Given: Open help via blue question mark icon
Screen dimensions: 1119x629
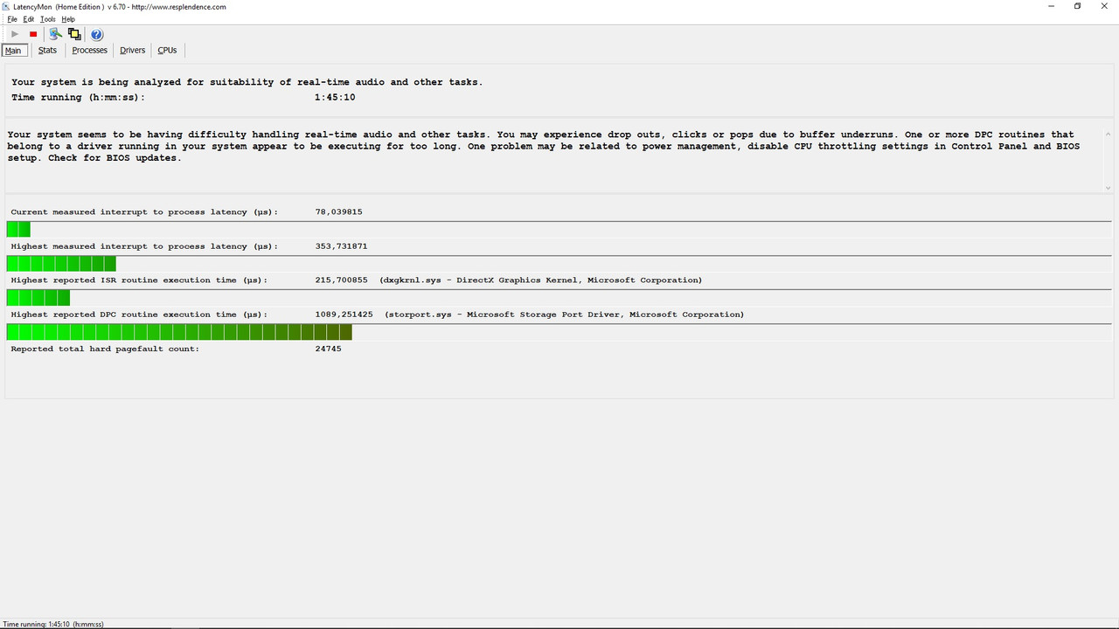Looking at the screenshot, I should coord(97,34).
